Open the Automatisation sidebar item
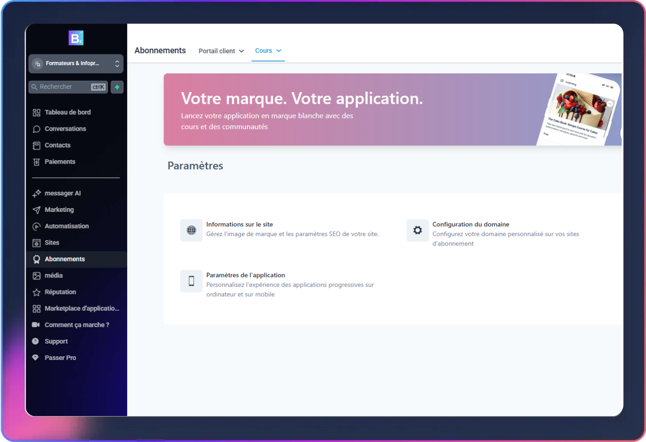 click(67, 226)
